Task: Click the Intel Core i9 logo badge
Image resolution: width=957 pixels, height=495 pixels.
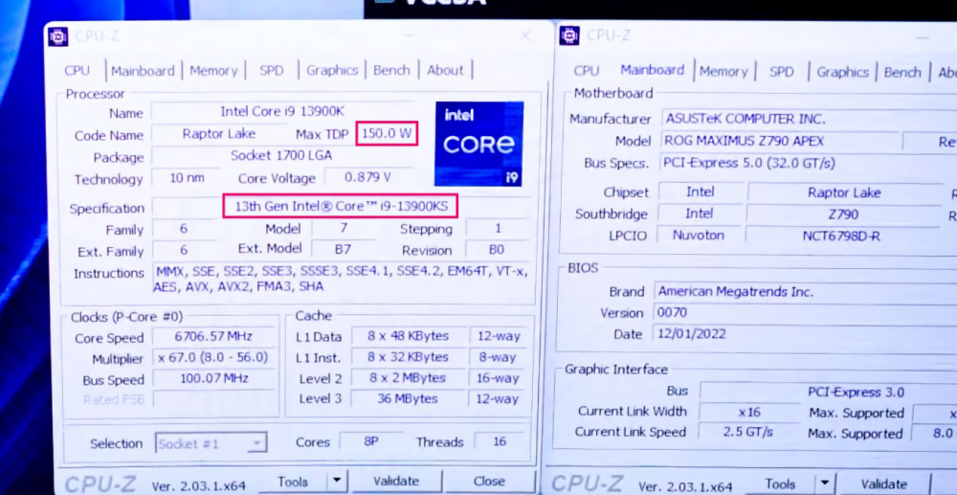Action: pos(479,144)
